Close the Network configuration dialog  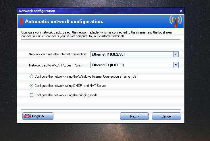click(x=181, y=11)
